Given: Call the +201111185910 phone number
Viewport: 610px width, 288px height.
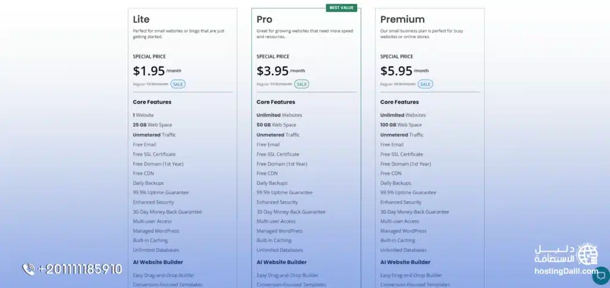Looking at the screenshot, I should coord(80,269).
